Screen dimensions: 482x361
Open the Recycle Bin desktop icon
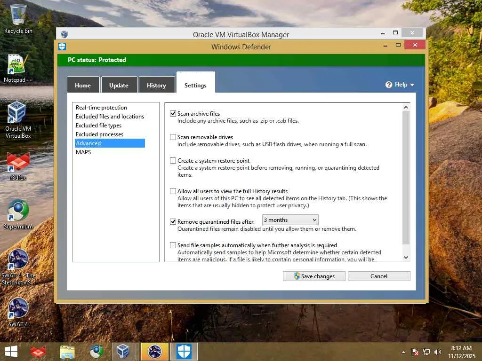(18, 19)
